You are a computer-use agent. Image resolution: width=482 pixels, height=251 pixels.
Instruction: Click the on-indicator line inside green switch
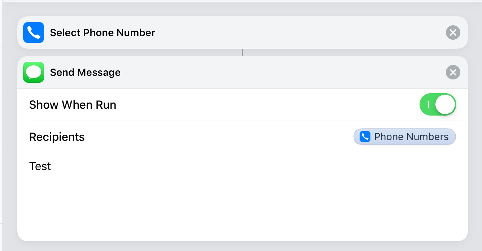click(x=428, y=105)
